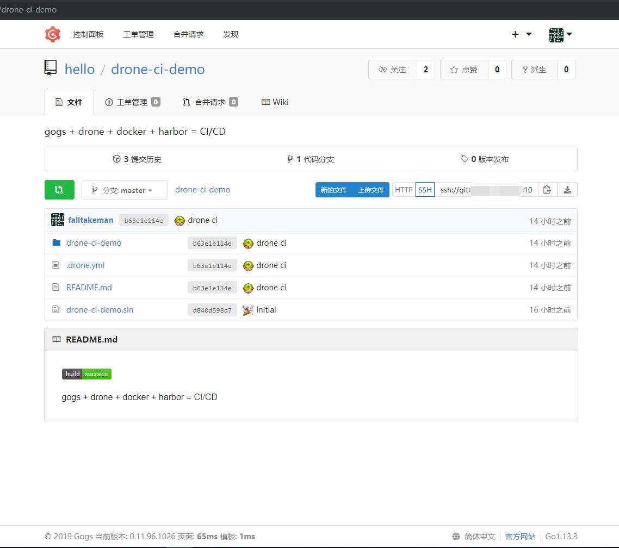View 1 代码分支 branches
Image resolution: width=619 pixels, height=548 pixels.
point(311,159)
